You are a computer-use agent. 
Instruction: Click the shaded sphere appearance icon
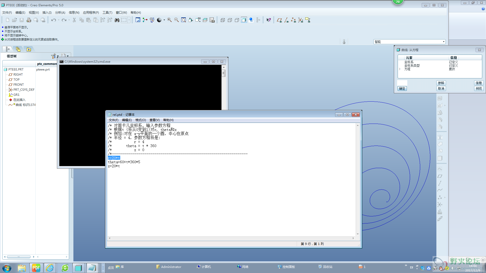point(159,20)
